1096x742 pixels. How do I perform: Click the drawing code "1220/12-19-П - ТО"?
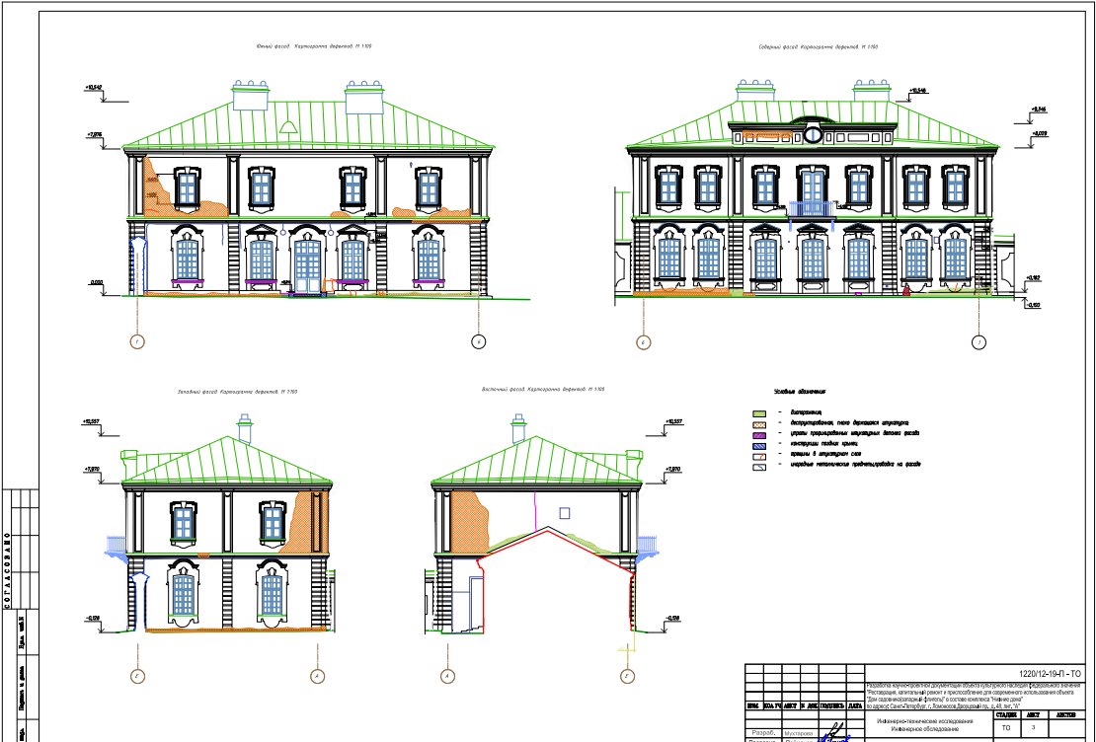pos(1050,674)
